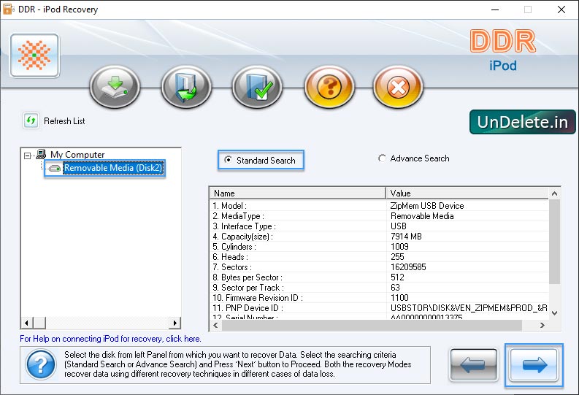Click the 'ZipMem USB Device' value
This screenshot has width=579, height=395.
pyautogui.click(x=427, y=206)
